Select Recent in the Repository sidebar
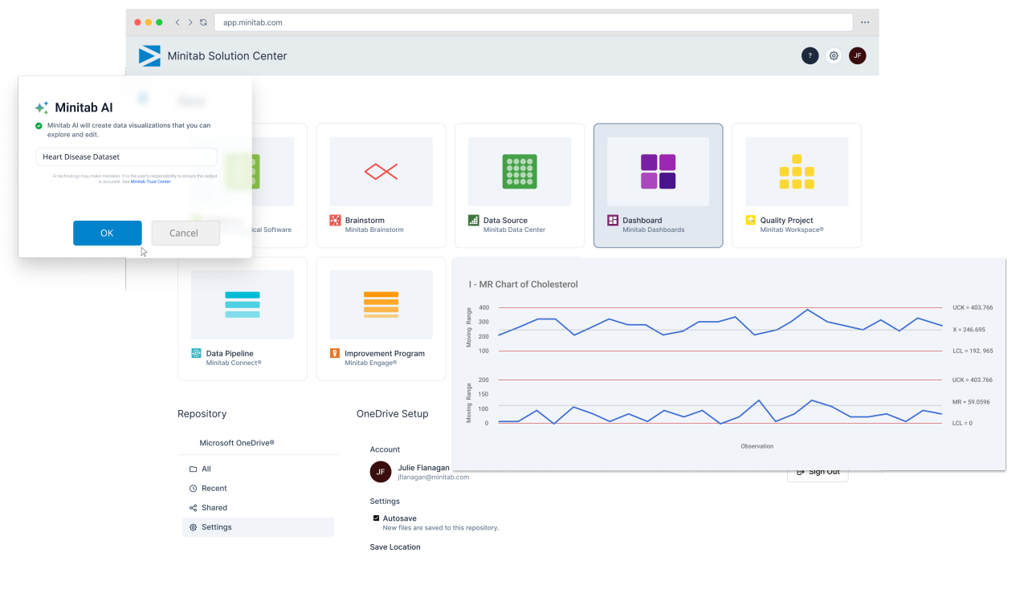Image resolution: width=1028 pixels, height=597 pixels. [x=214, y=488]
